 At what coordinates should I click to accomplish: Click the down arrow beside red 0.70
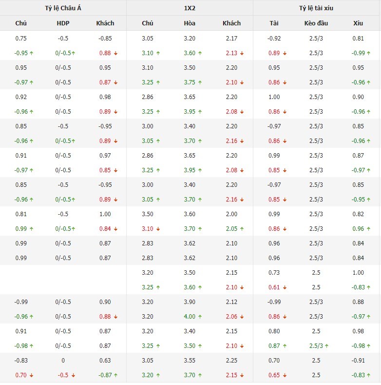tap(32, 375)
